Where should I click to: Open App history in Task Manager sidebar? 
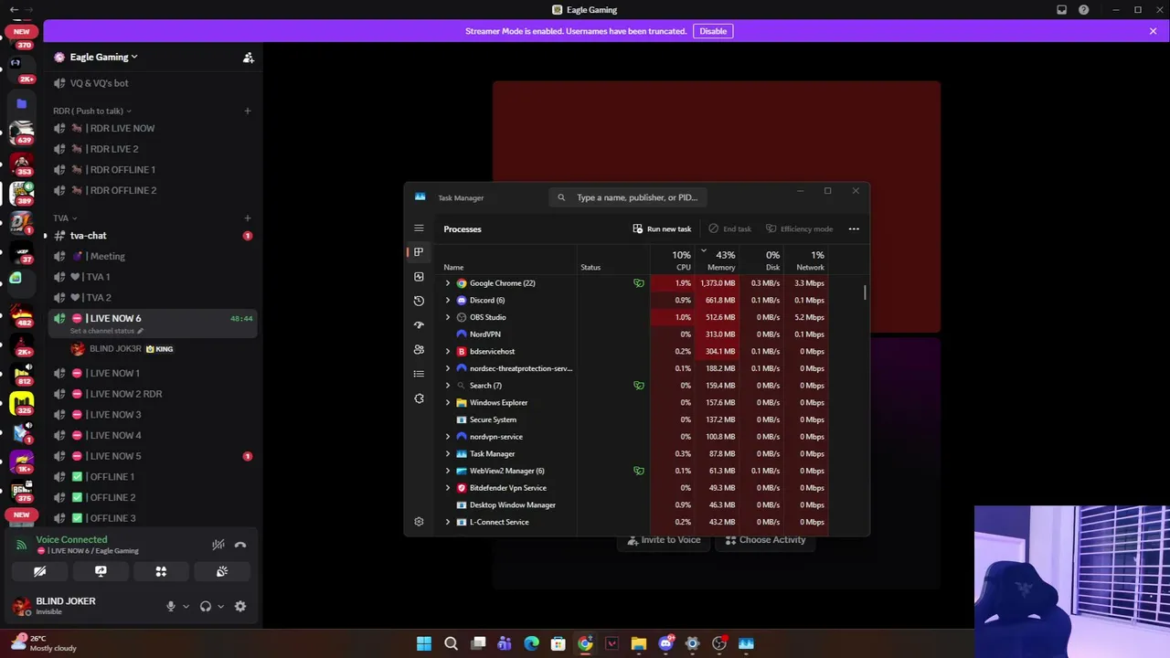coord(419,301)
